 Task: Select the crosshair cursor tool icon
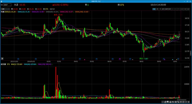pyautogui.click(x=178, y=102)
